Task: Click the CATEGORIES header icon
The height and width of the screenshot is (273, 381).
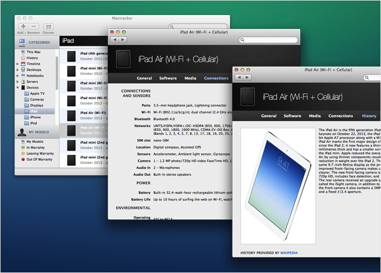Action: 22,42
